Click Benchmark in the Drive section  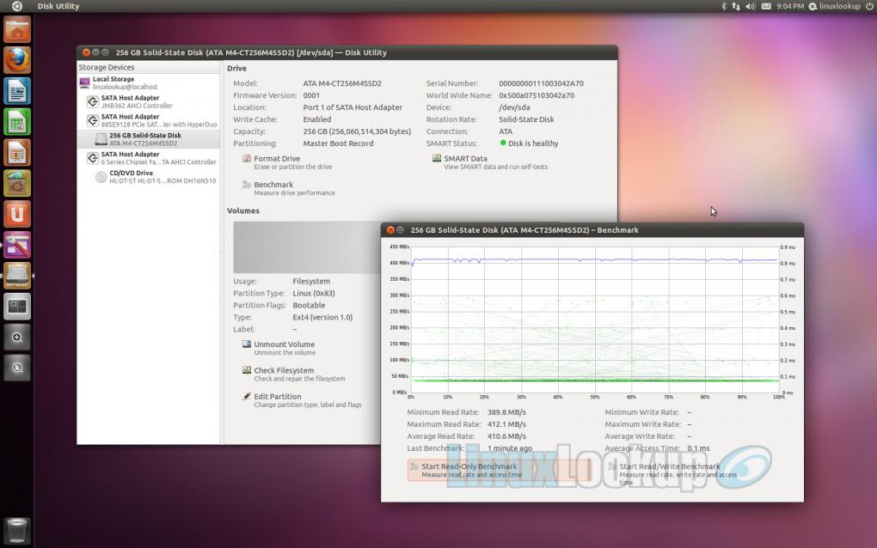pos(288,188)
